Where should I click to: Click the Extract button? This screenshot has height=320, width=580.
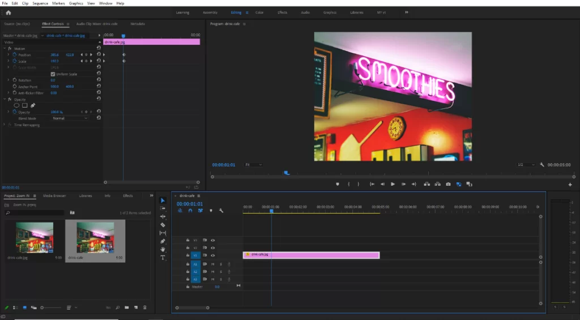tap(438, 184)
